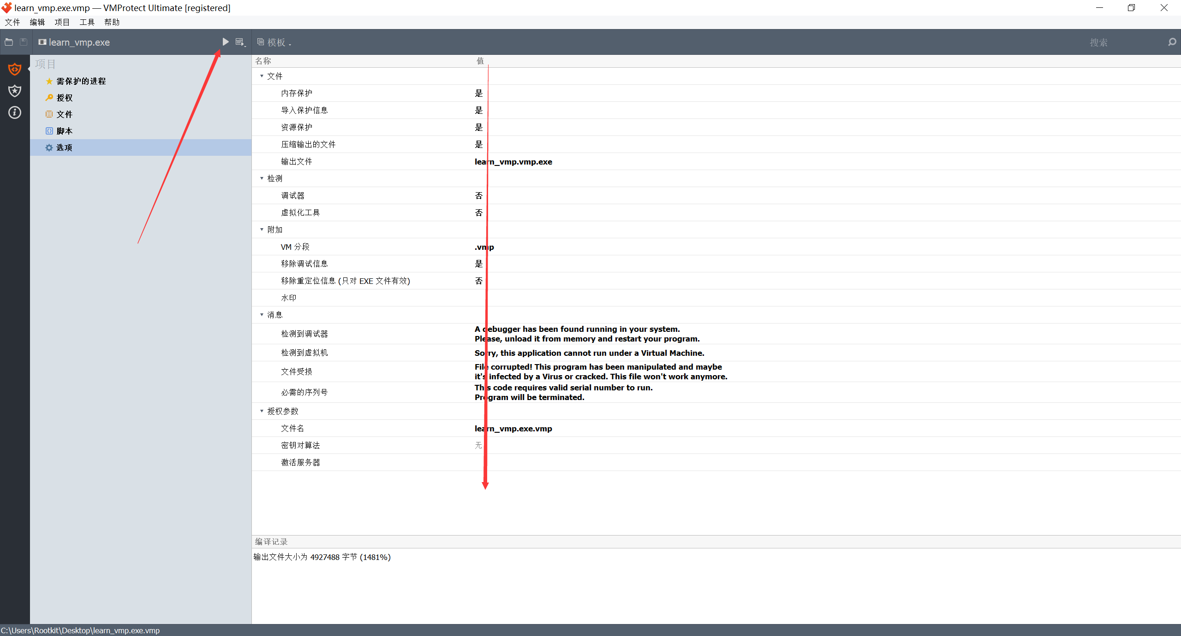Click the compile (play) button
The height and width of the screenshot is (636, 1181).
pos(225,42)
